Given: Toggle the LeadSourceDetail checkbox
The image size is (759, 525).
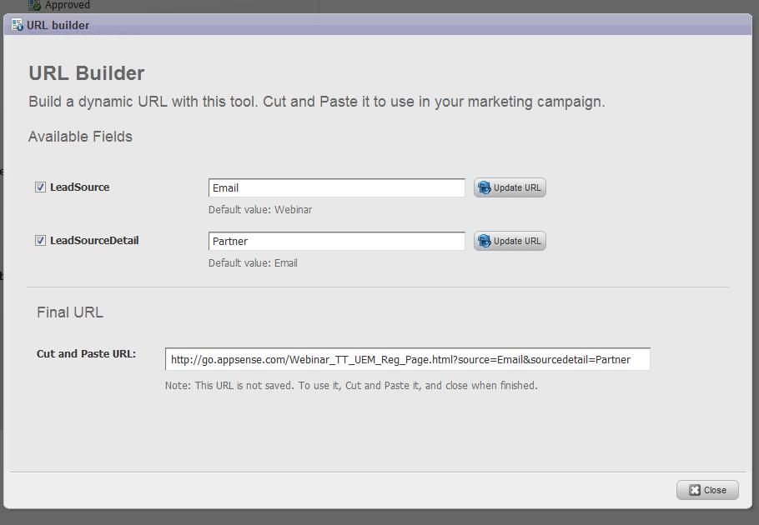Looking at the screenshot, I should tap(40, 241).
